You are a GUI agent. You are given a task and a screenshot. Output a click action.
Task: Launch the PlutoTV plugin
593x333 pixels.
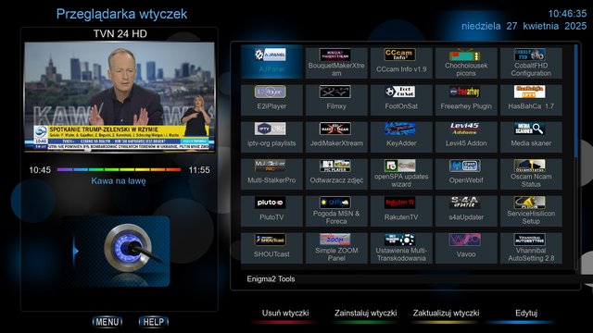pyautogui.click(x=271, y=210)
